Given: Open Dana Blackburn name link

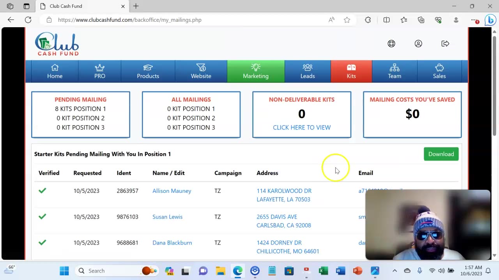Looking at the screenshot, I should point(172,243).
